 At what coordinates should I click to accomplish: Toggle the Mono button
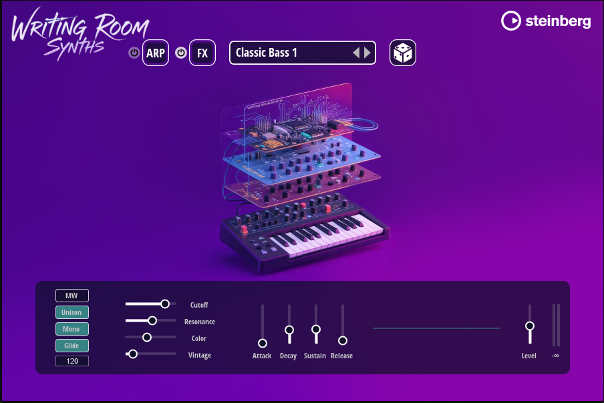click(72, 329)
